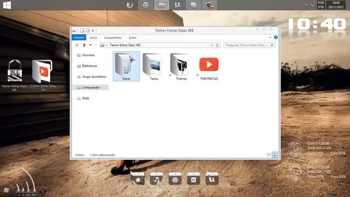Go up one folder level

point(96,45)
